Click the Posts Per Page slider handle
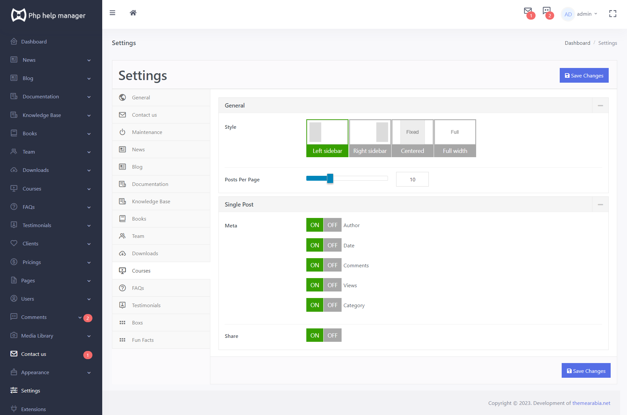This screenshot has width=627, height=415. tap(330, 178)
